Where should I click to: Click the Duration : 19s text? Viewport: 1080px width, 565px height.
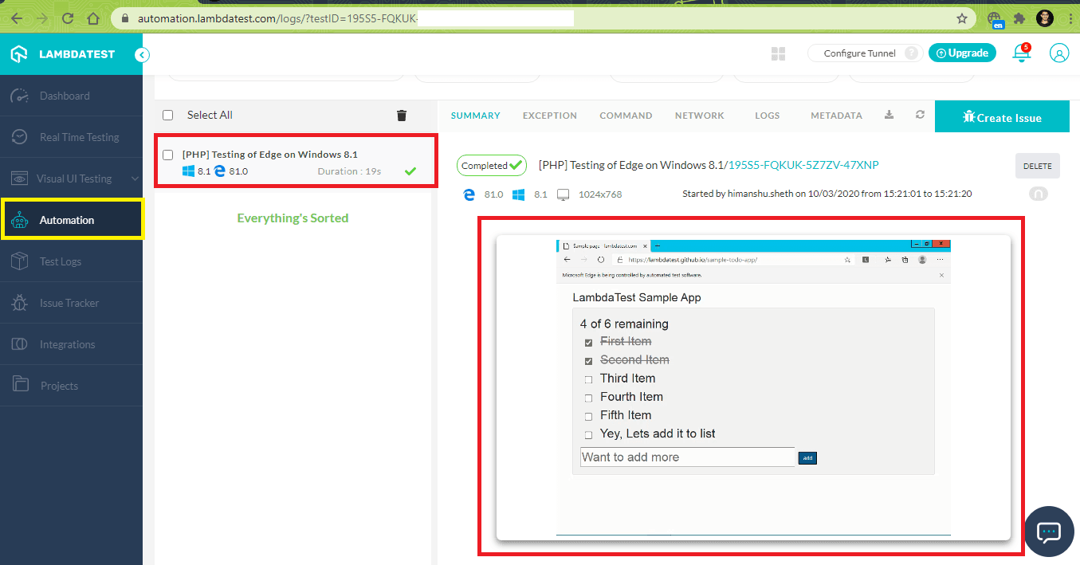[x=349, y=171]
